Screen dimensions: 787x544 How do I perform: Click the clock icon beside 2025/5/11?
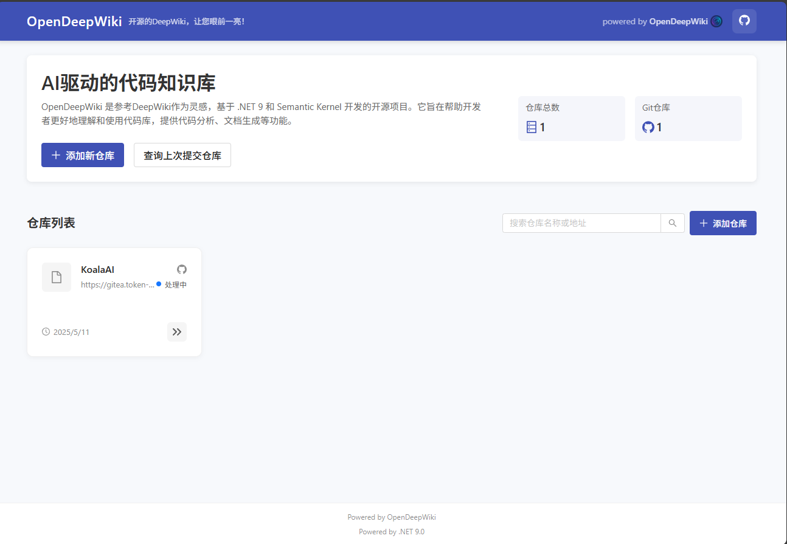click(x=46, y=332)
